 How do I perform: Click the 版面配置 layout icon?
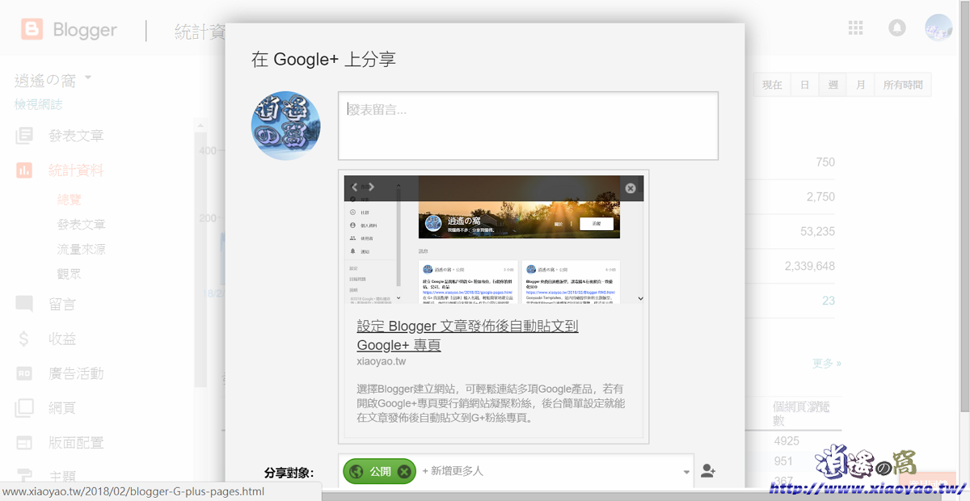click(24, 443)
